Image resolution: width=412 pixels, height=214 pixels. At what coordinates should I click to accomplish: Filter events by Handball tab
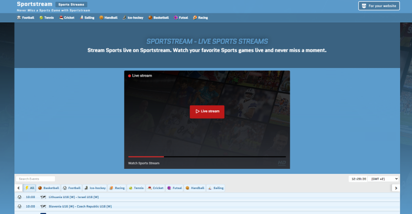(195, 188)
